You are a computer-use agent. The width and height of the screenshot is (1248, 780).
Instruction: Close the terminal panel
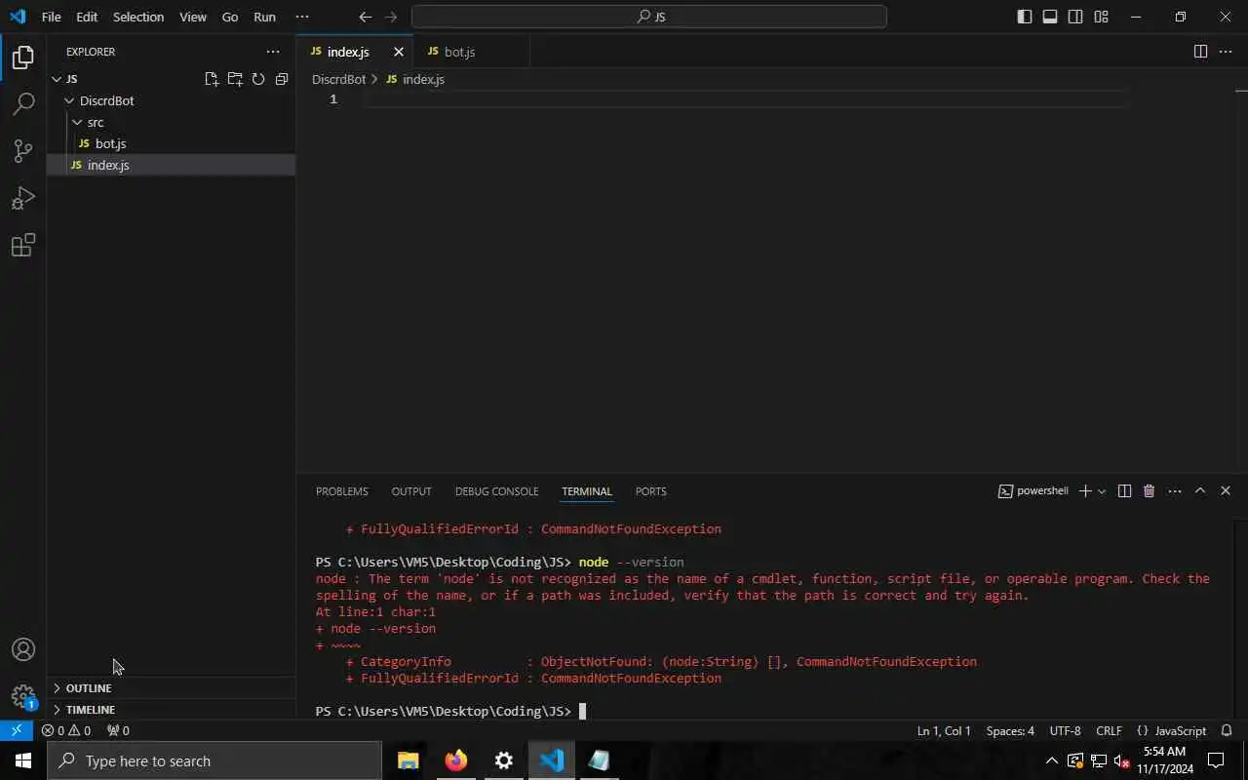1226,491
